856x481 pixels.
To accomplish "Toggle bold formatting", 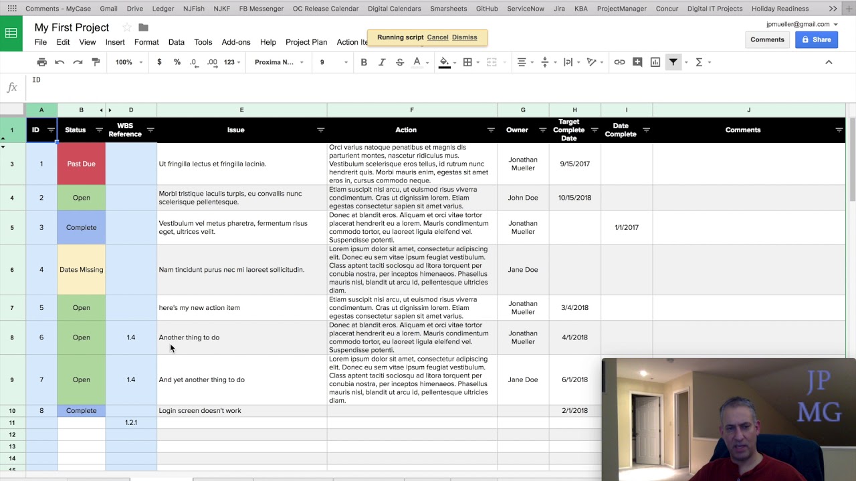I will pyautogui.click(x=364, y=62).
